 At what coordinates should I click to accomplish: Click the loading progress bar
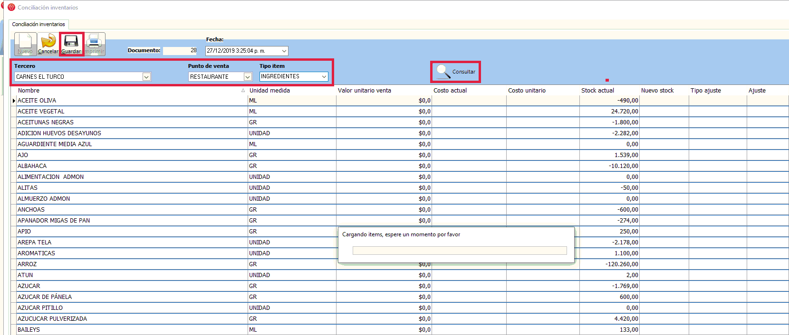pos(459,251)
